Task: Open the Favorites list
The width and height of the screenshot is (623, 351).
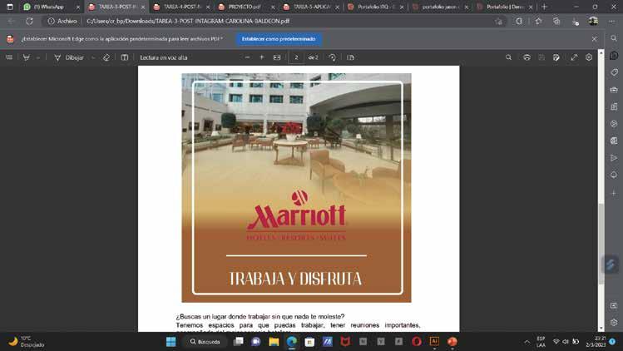Action: [x=538, y=21]
